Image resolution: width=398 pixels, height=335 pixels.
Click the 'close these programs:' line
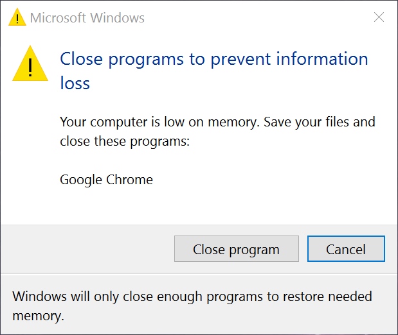click(125, 141)
